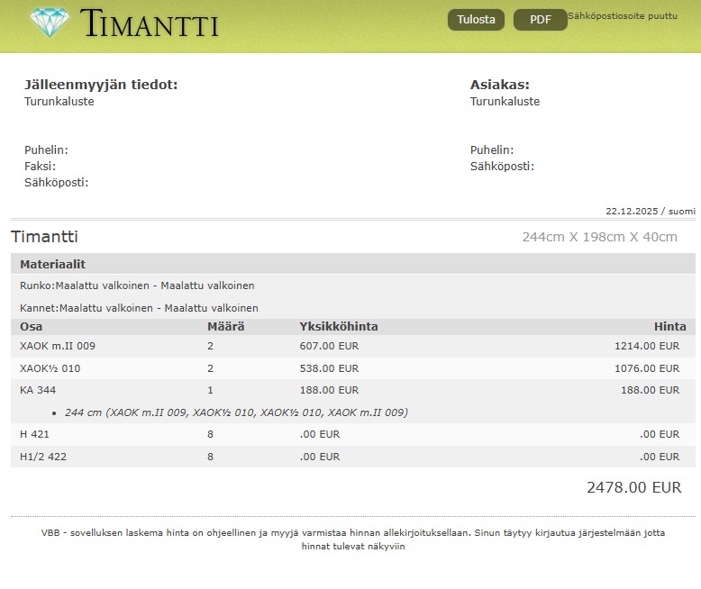Click the Määrä column header

point(225,327)
